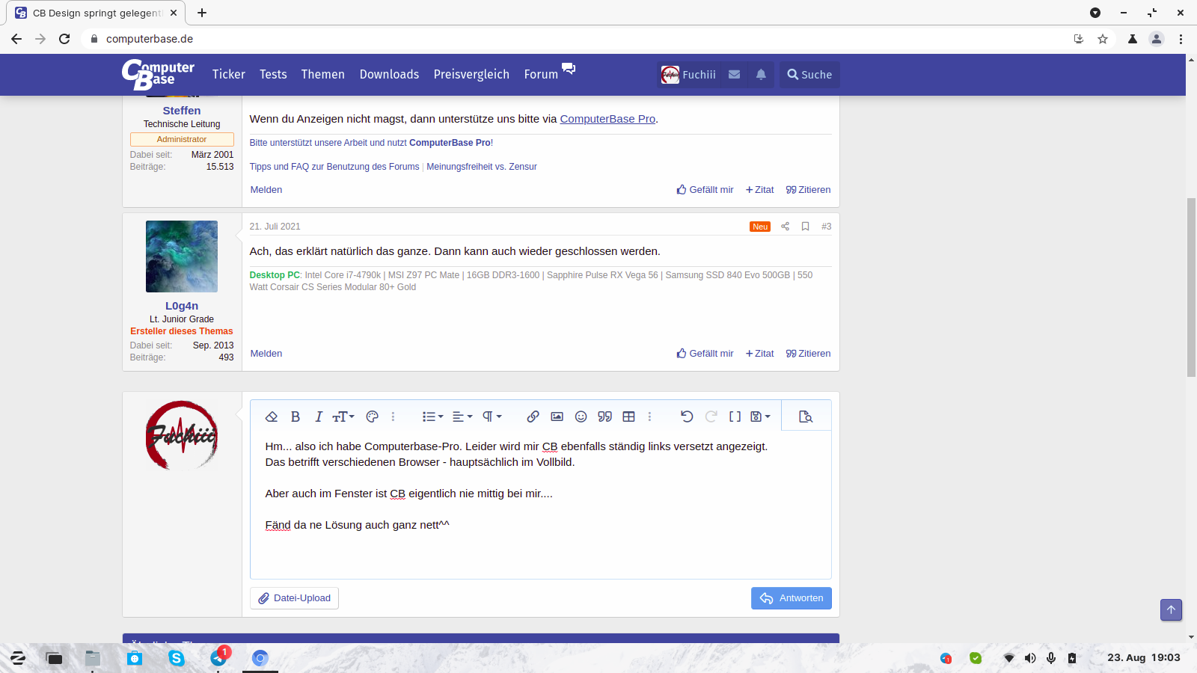Open the text alignment dropdown
The height and width of the screenshot is (673, 1197).
462,417
